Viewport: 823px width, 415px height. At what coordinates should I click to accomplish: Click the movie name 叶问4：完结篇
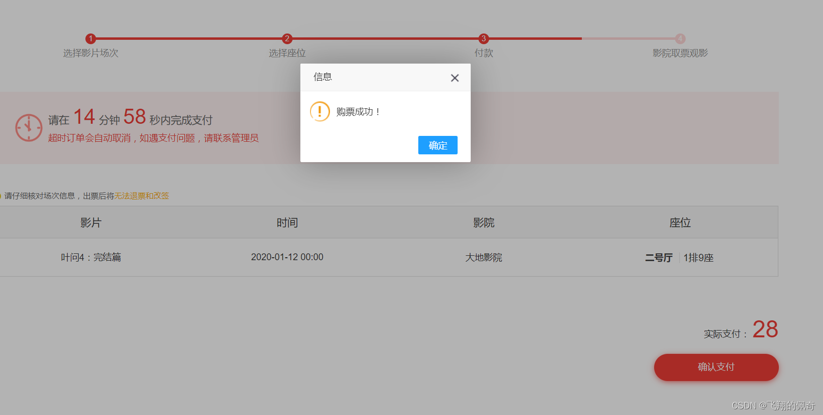click(x=91, y=257)
